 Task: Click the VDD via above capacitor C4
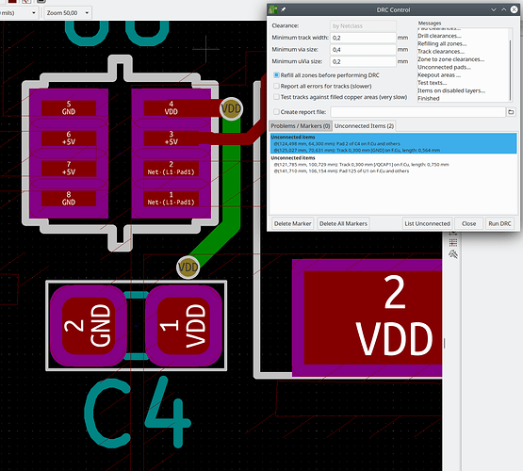188,268
